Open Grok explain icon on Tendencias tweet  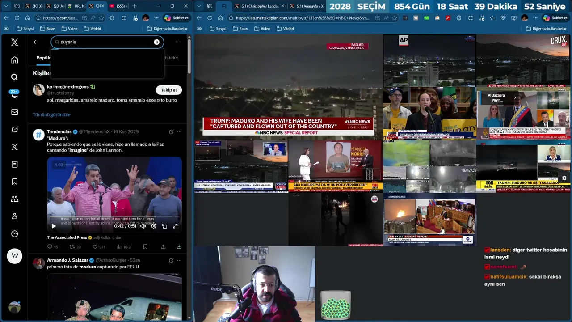pos(171,132)
